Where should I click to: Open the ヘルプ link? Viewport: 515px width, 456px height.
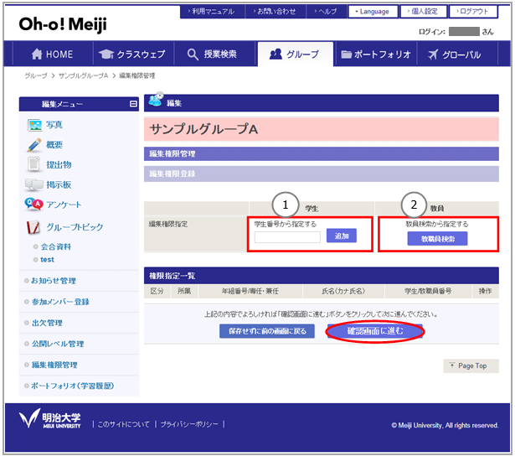tap(327, 12)
